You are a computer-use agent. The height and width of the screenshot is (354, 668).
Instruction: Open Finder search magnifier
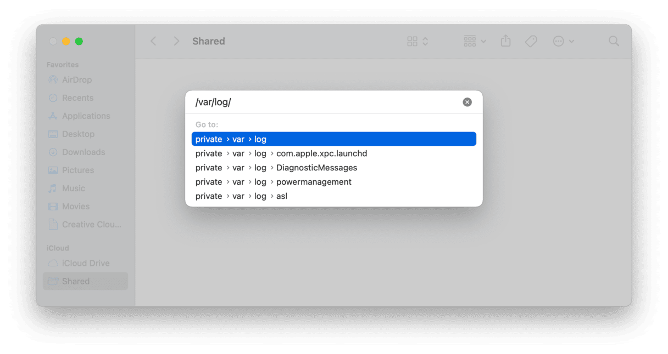point(614,41)
